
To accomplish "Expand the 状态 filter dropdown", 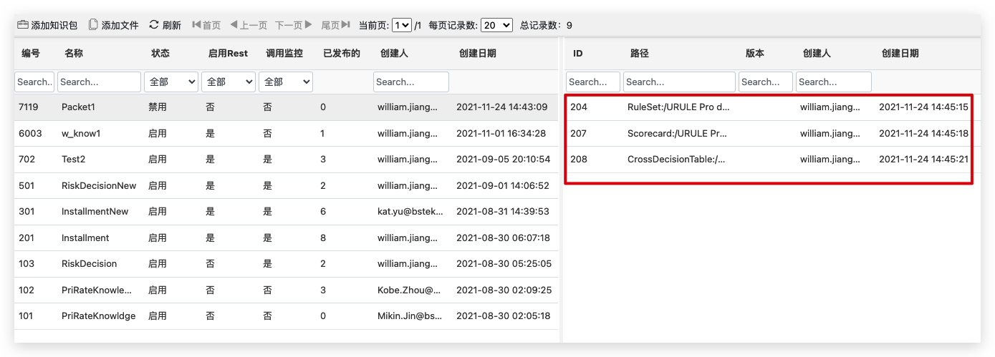I will point(171,82).
